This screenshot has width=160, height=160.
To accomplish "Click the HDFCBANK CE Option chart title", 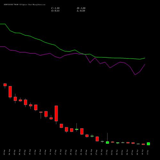I will 25,5.
